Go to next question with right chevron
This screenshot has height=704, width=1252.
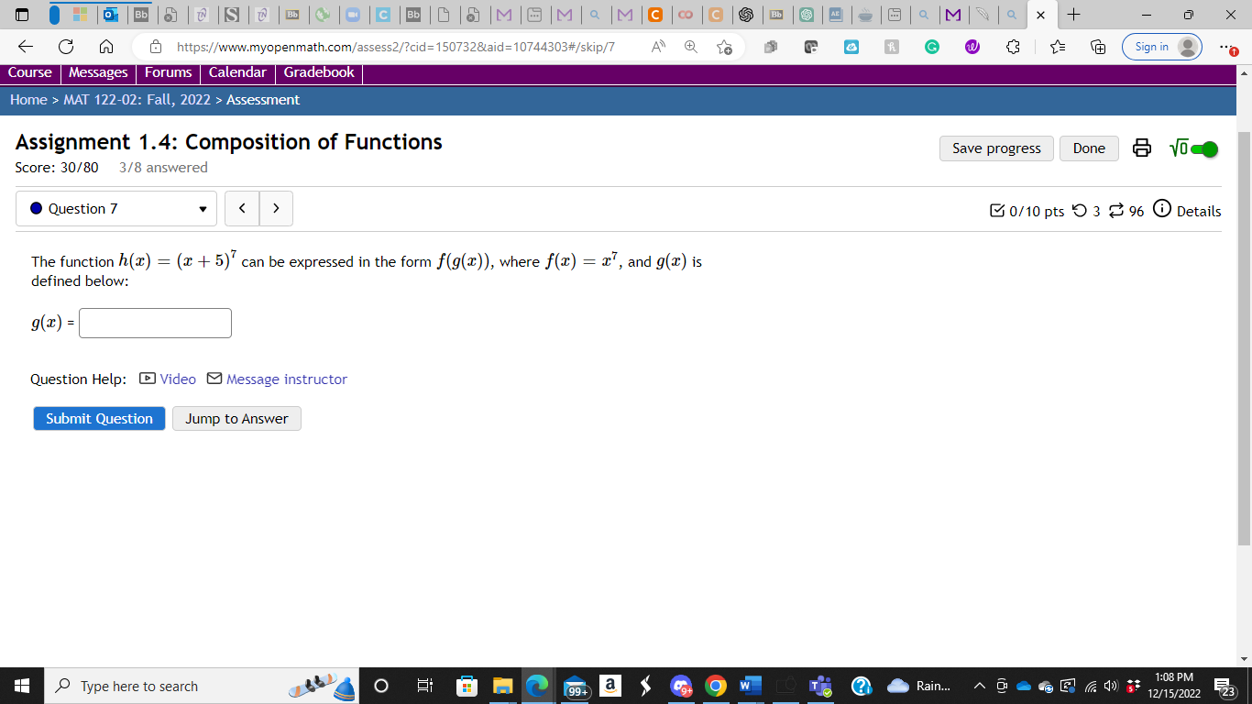276,208
